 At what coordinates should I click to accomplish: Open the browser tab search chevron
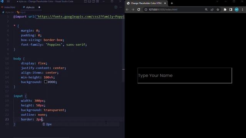click(217, 2)
